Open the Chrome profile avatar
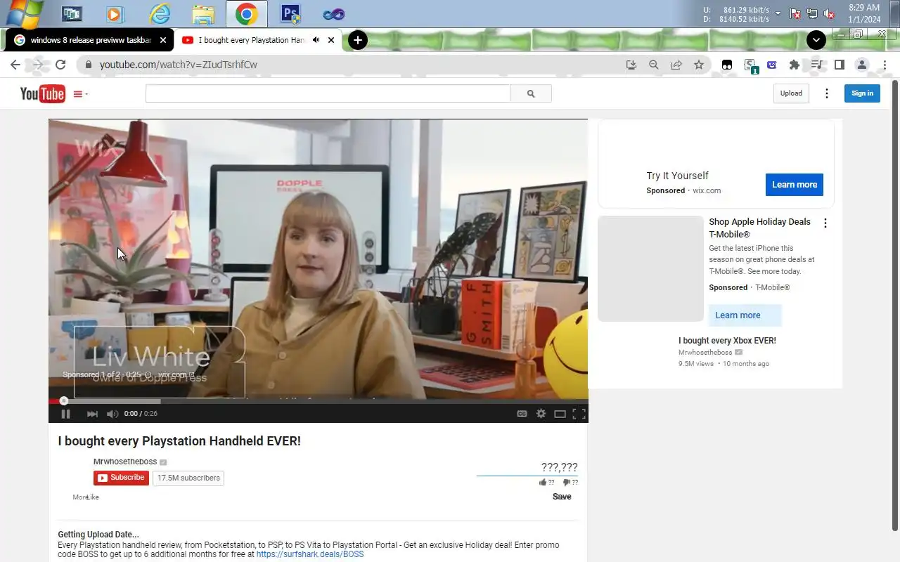The image size is (900, 562). point(861,65)
